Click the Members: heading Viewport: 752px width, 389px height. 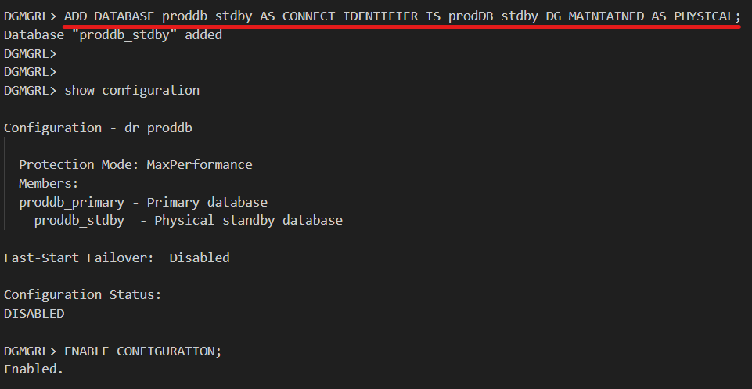[x=49, y=184]
